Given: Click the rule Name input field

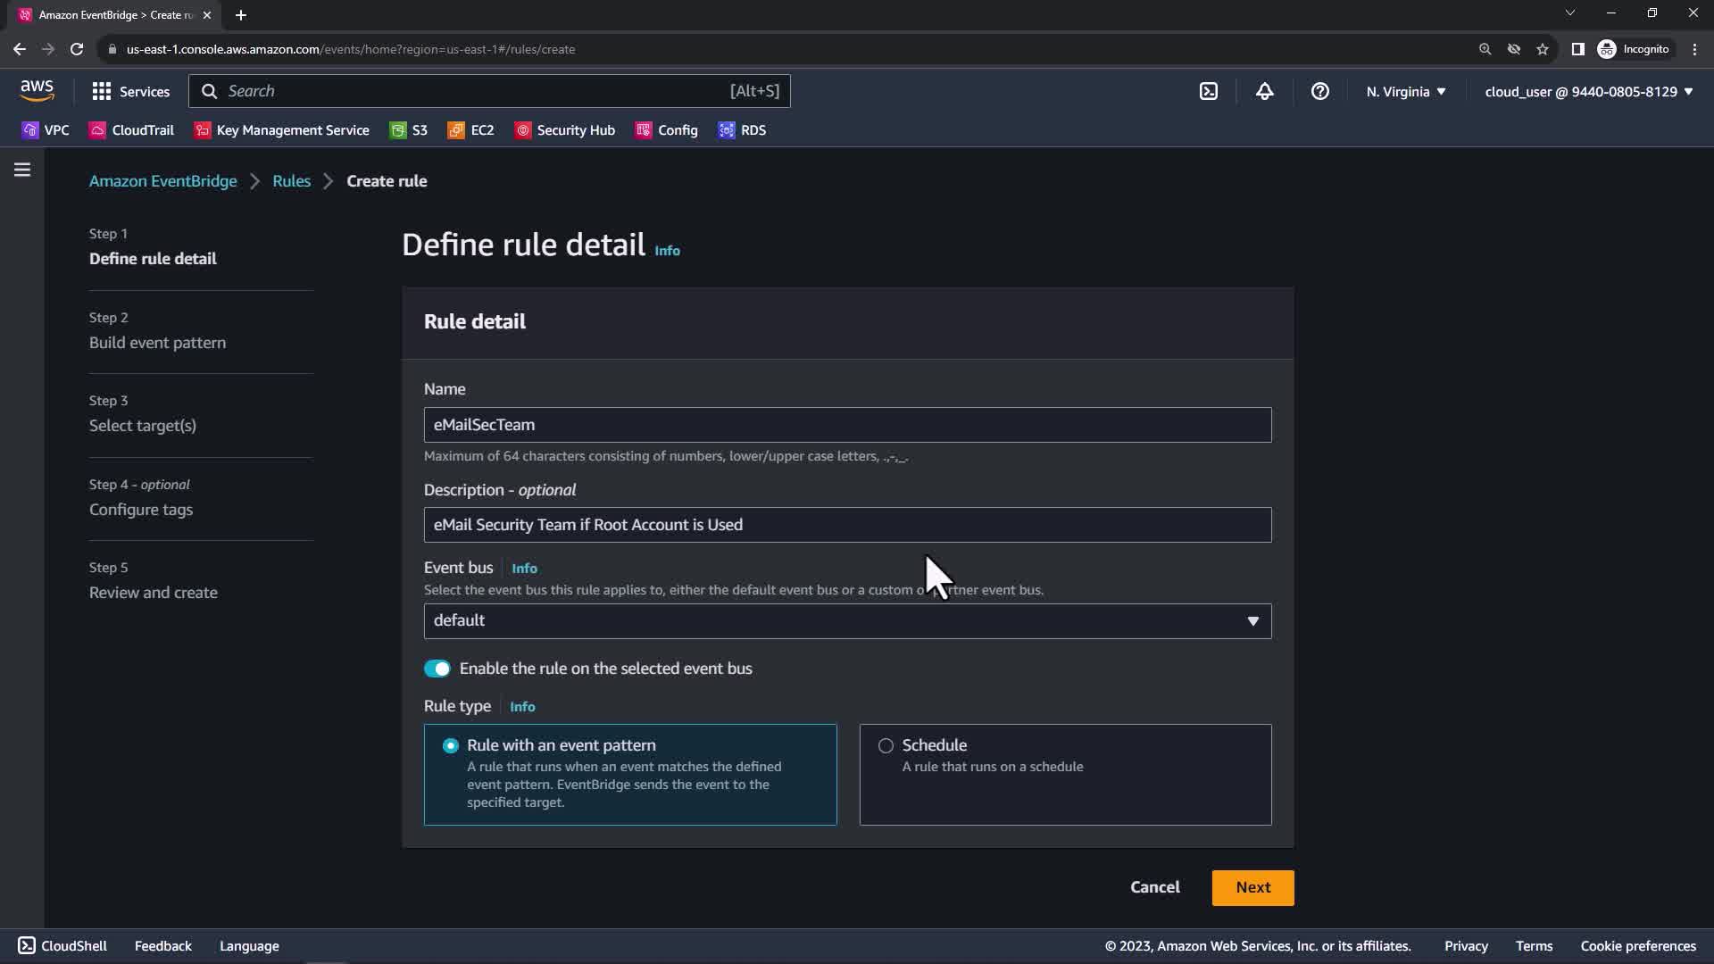Looking at the screenshot, I should 847,425.
